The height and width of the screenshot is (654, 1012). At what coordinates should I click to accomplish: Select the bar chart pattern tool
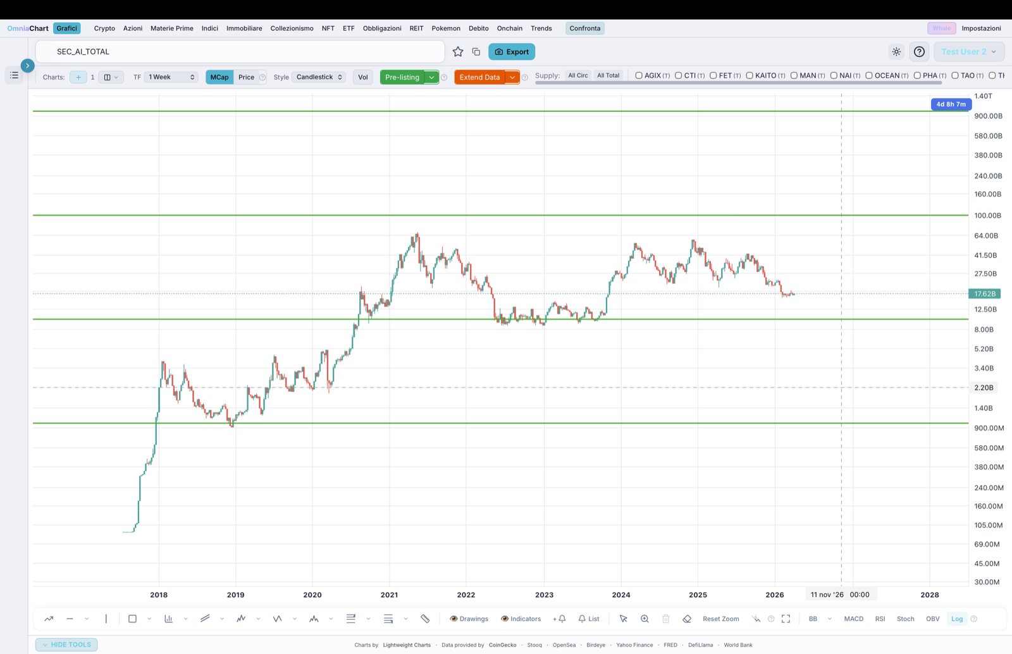point(168,619)
